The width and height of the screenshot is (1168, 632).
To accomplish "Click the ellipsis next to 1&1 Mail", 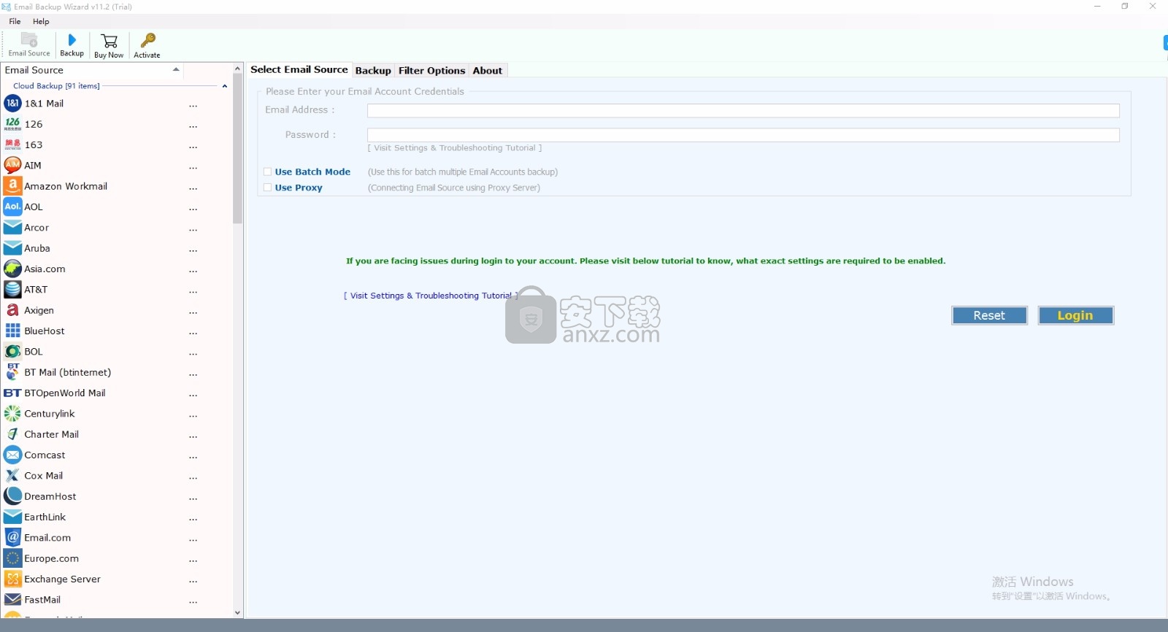I will pos(193,106).
